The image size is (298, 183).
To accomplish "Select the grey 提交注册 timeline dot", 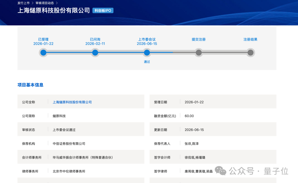I will click(199, 53).
